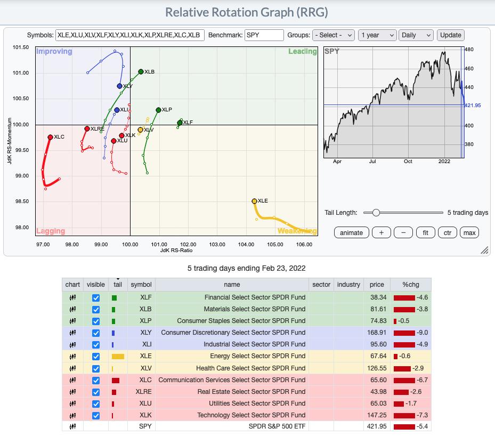
Task: Click XLF green tail color swatch
Action: pyautogui.click(x=114, y=298)
